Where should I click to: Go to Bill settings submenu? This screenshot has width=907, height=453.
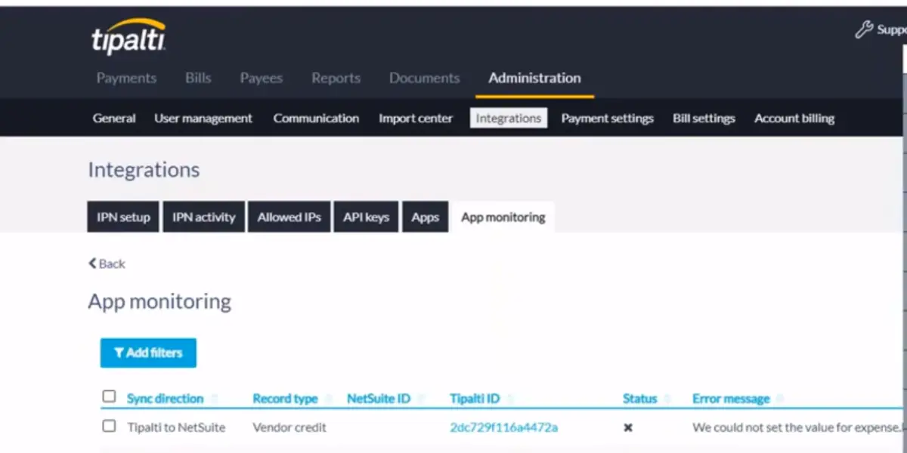tap(704, 118)
